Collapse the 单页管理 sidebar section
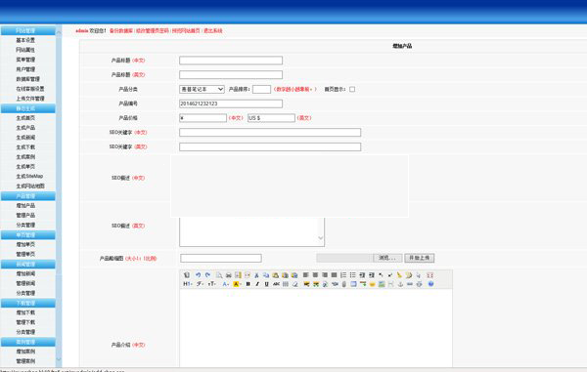Image resolution: width=587 pixels, height=372 pixels. [x=28, y=235]
